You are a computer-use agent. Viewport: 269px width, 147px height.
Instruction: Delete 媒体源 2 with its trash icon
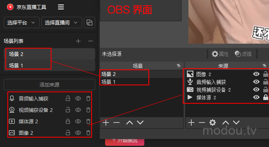tap(88, 121)
